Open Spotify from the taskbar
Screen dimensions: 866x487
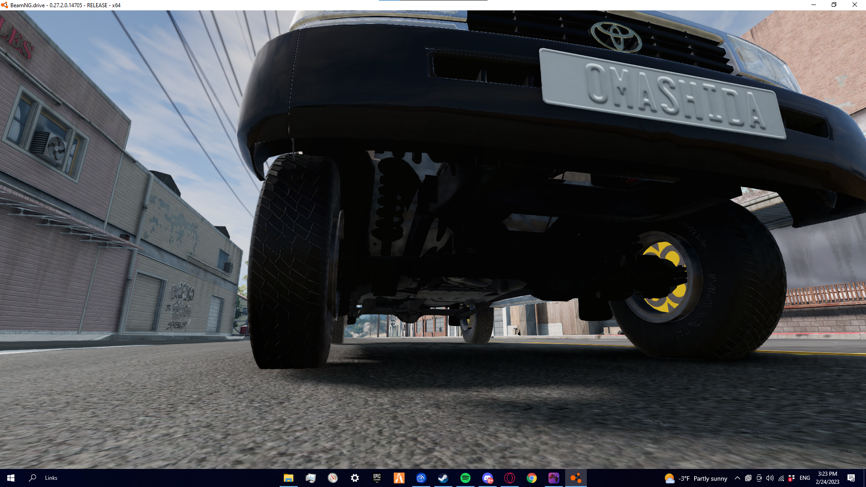click(x=465, y=478)
